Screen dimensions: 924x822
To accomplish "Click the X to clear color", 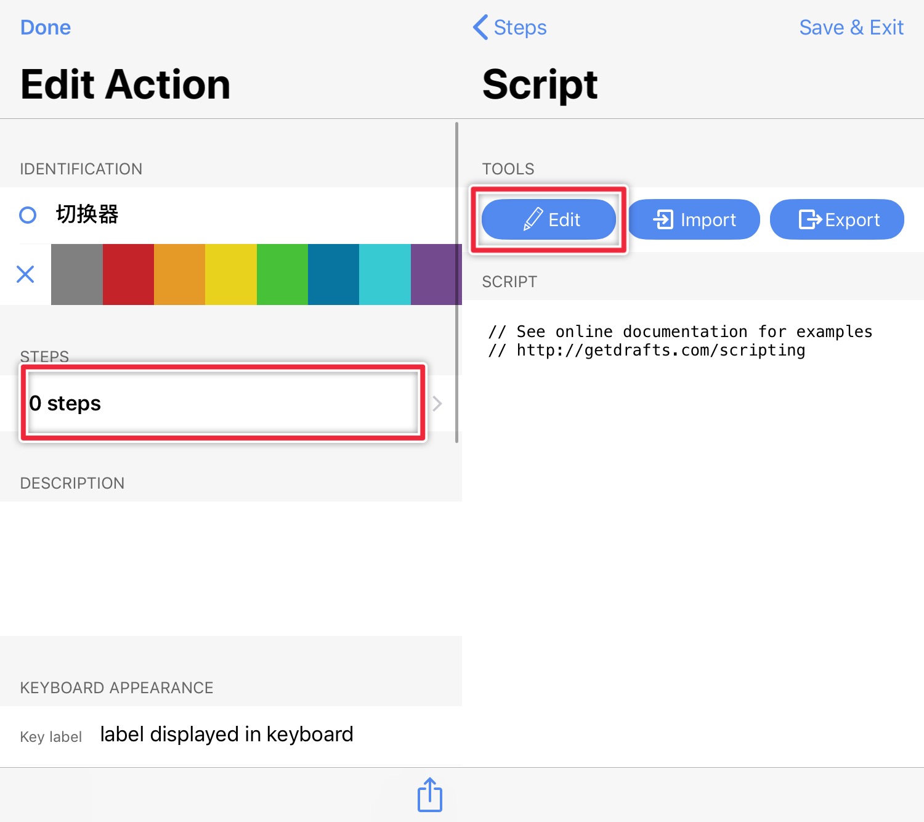I will pos(25,274).
